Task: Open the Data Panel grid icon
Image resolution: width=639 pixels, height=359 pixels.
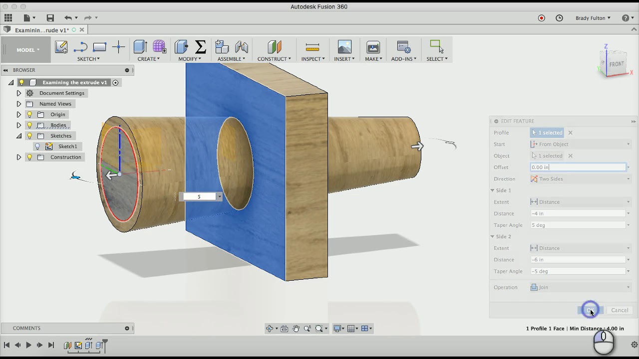Action: tap(8, 18)
